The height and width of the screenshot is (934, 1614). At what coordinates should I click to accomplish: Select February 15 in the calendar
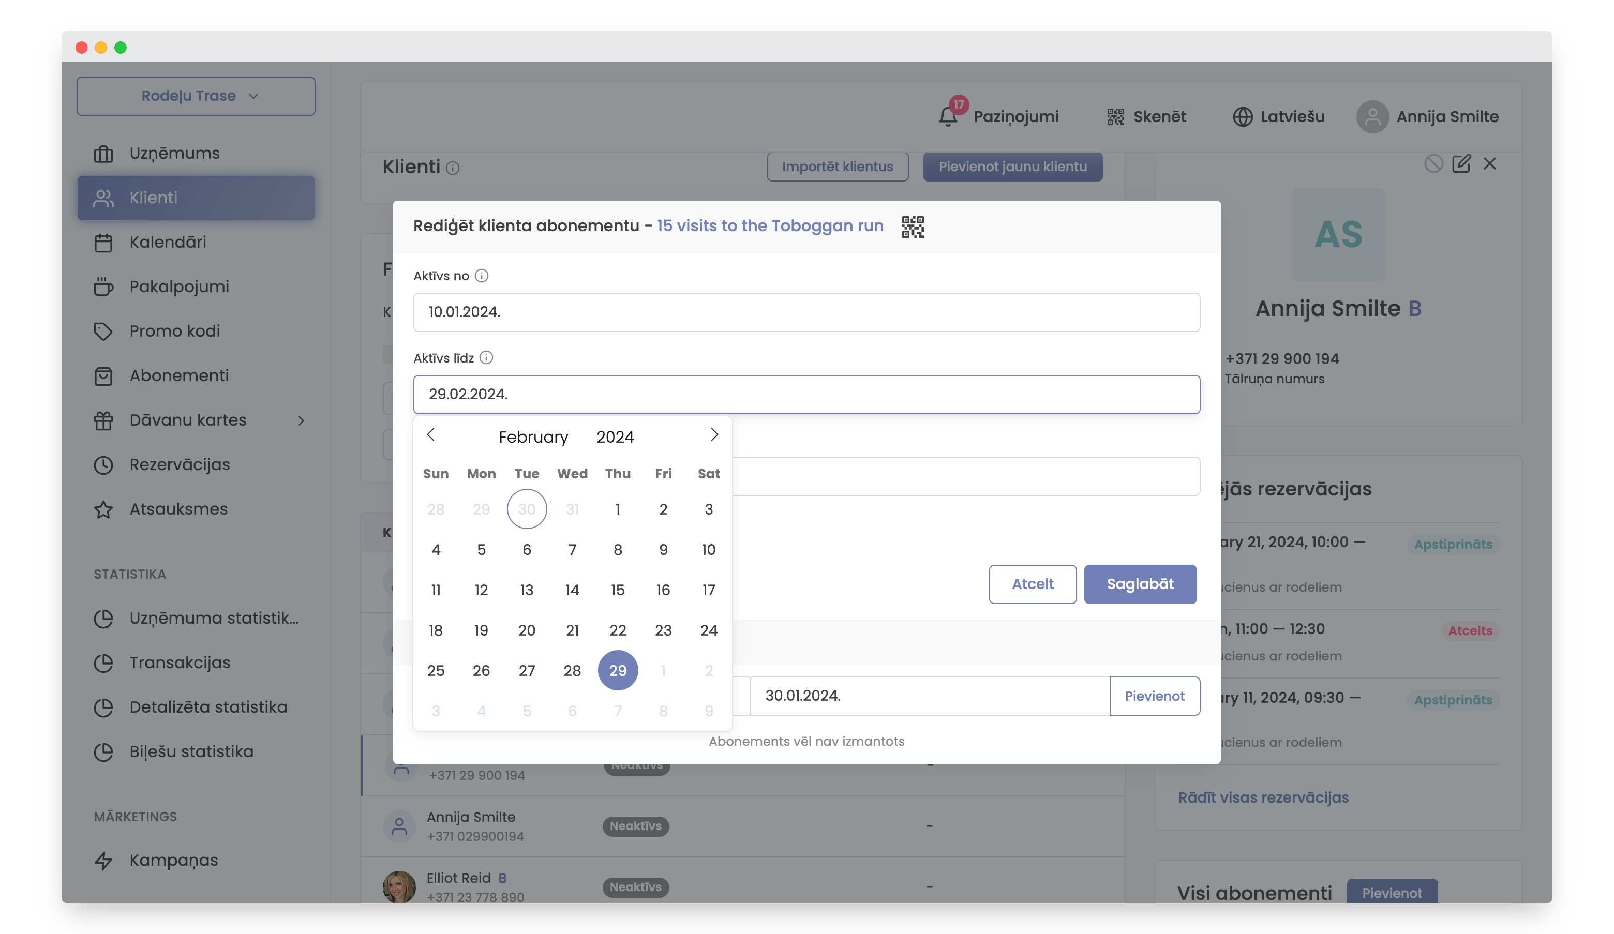(x=618, y=590)
